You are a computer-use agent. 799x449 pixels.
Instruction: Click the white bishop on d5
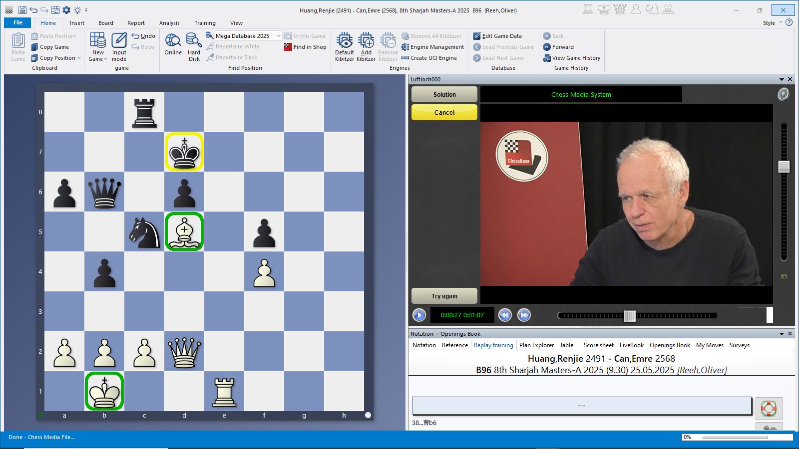184,231
